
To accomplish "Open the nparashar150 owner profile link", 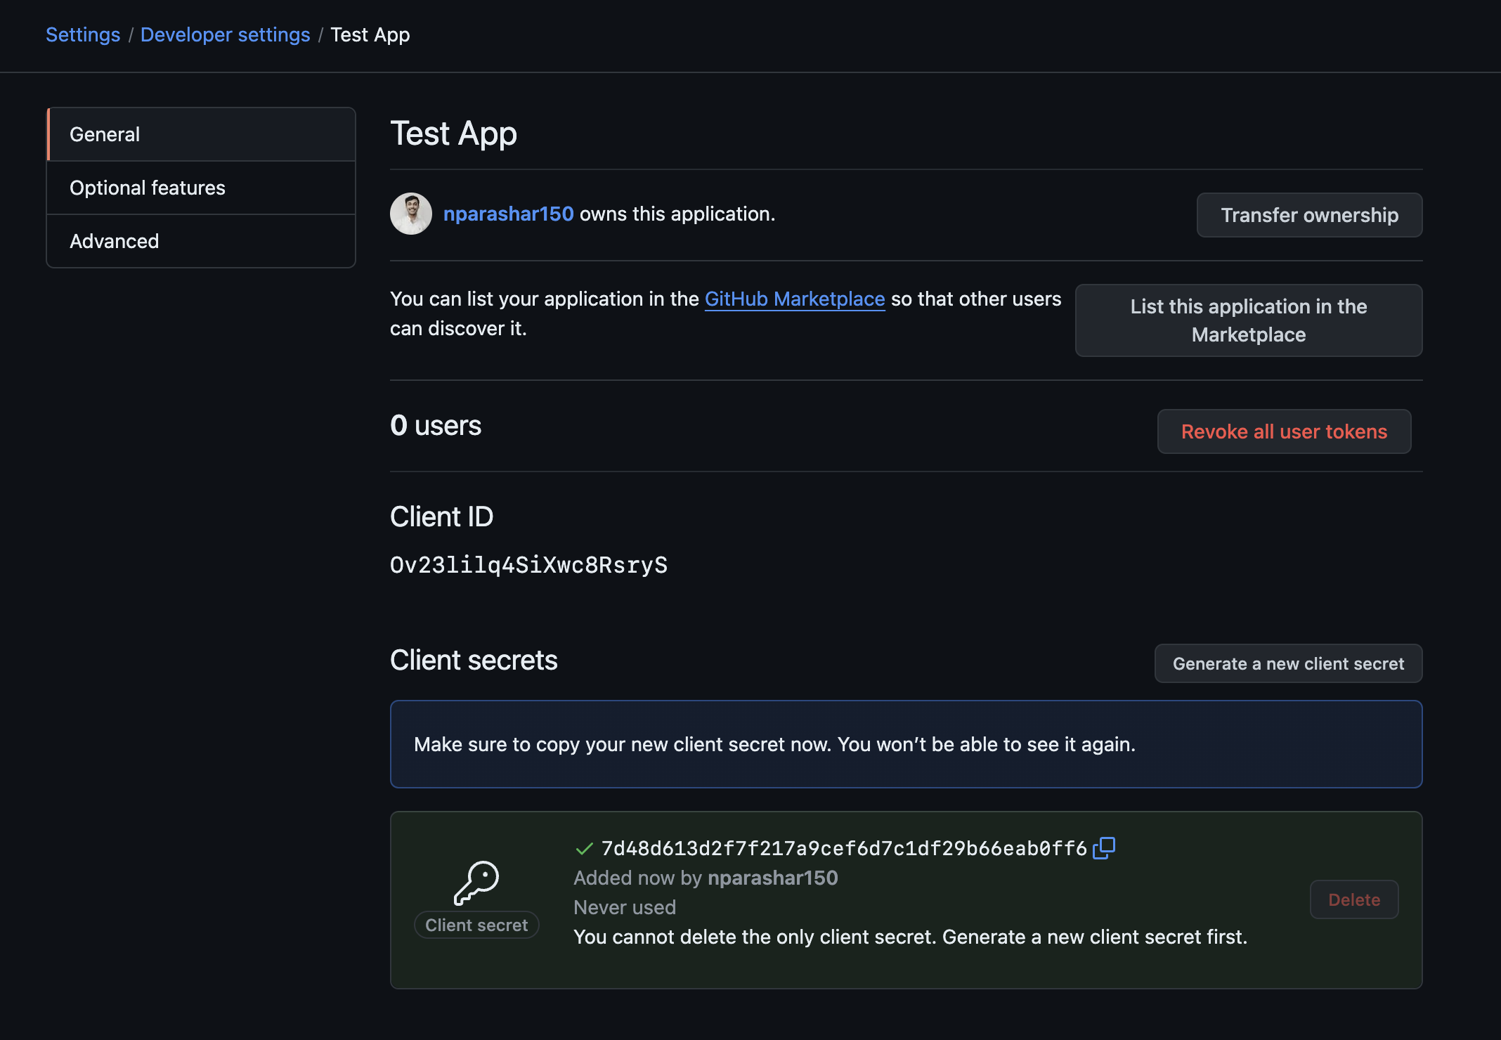I will [x=508, y=214].
